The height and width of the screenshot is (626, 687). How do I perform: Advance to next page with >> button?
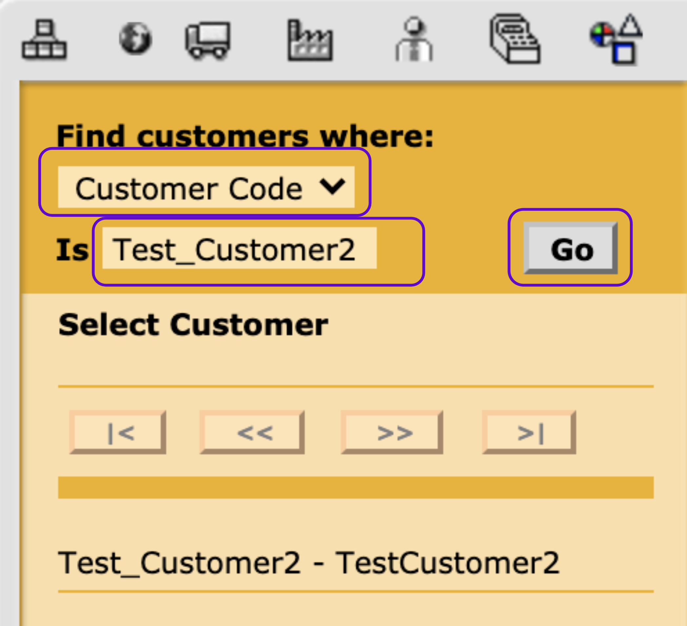(x=392, y=433)
